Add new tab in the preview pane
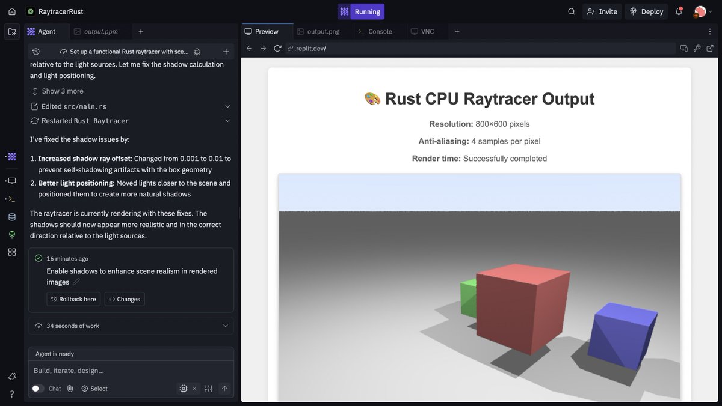 [457, 31]
